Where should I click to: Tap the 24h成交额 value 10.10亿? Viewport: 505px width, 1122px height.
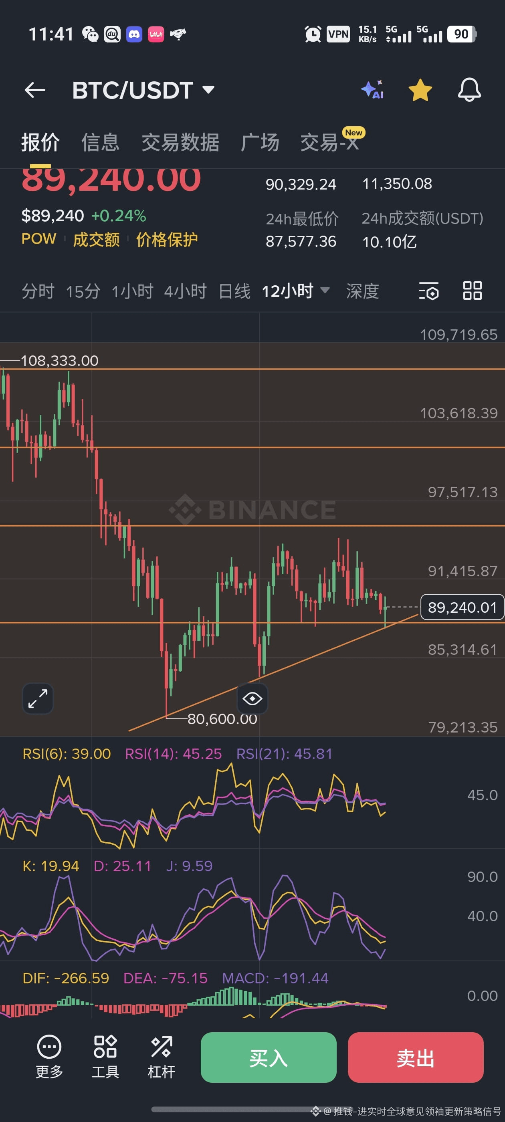pyautogui.click(x=389, y=242)
